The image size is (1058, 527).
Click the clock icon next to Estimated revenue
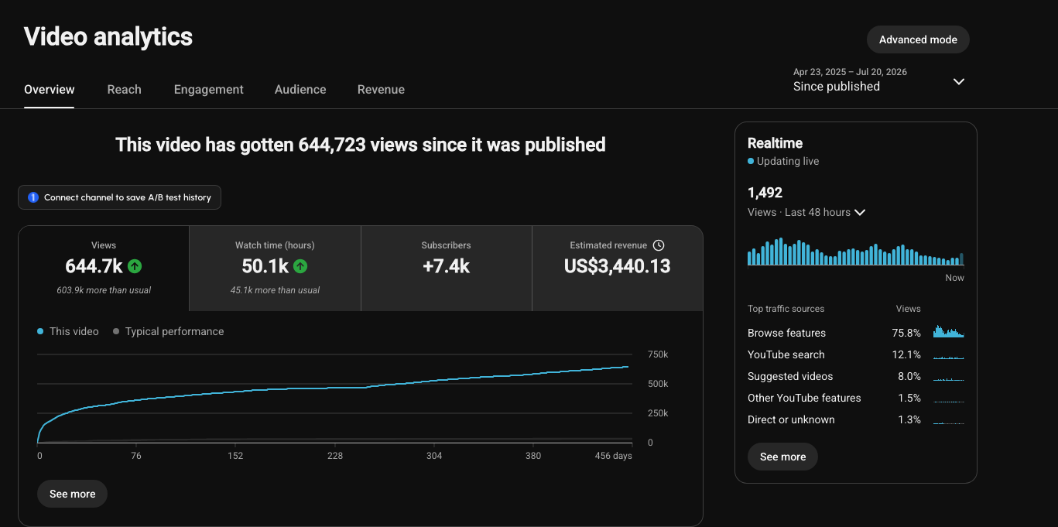(x=659, y=245)
